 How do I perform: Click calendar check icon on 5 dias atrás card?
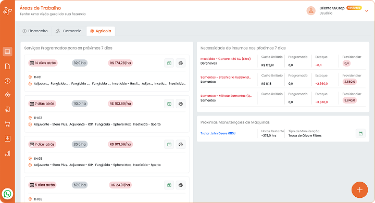pos(169,185)
